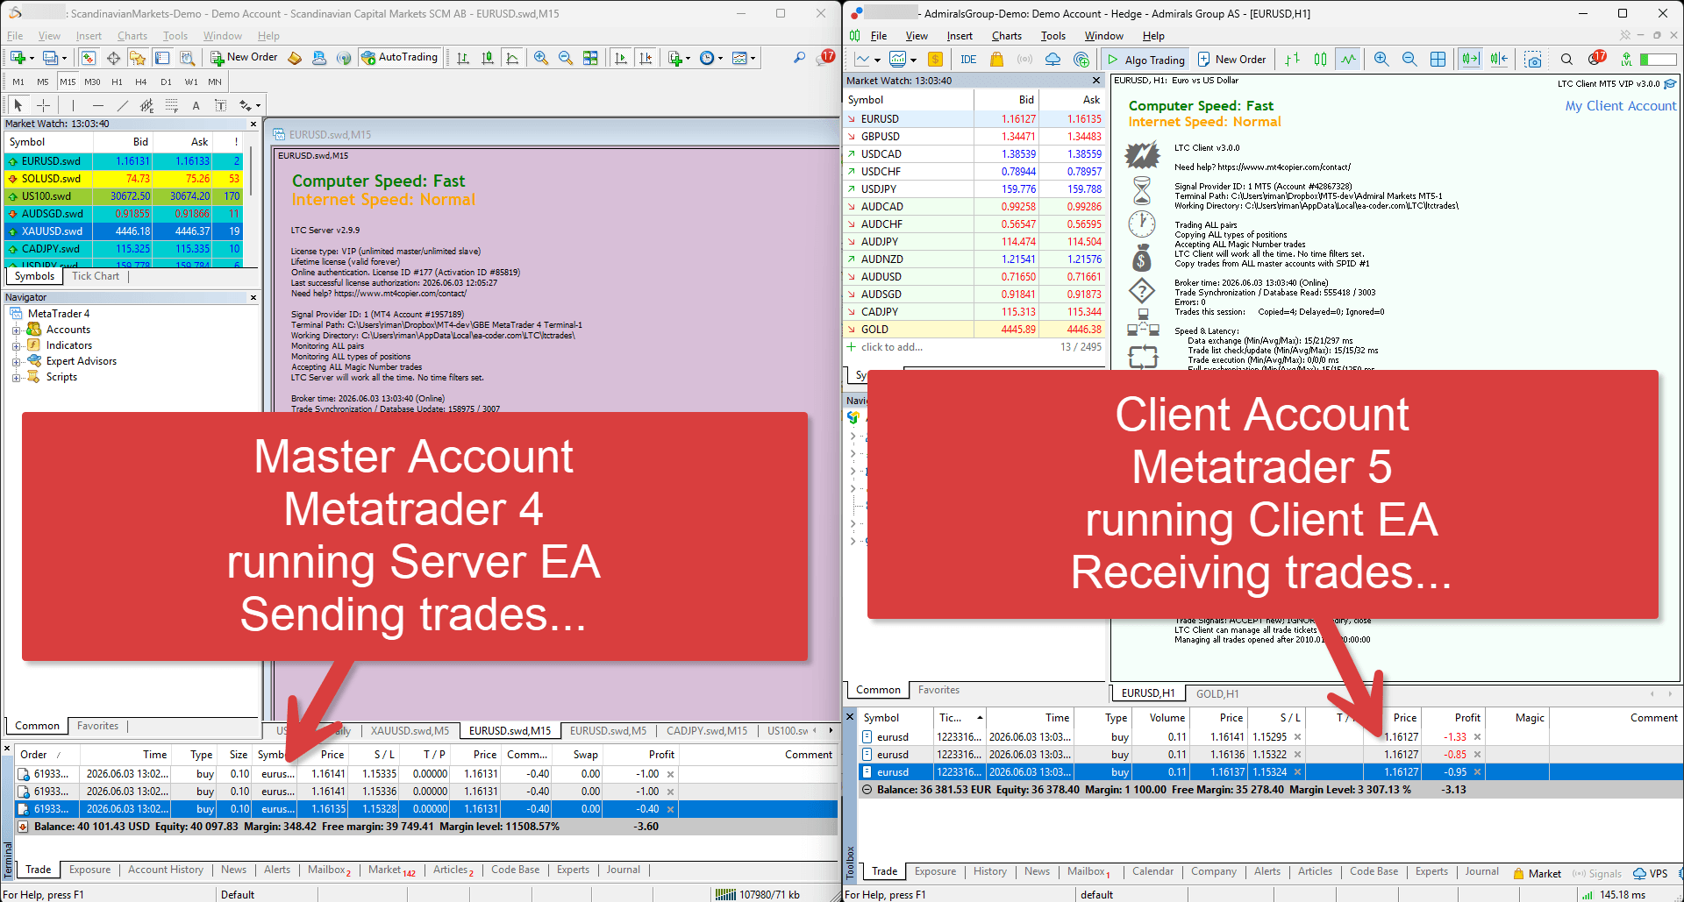
Task: Select USDJPY row in MT5 Market Watch
Action: tap(974, 189)
